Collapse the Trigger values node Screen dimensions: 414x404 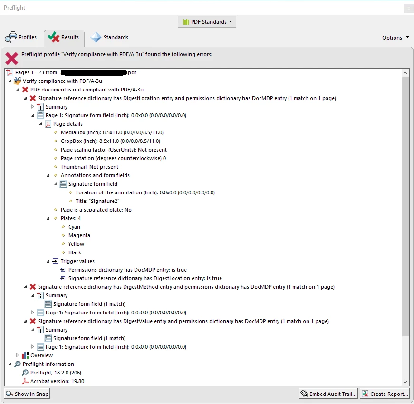48,261
